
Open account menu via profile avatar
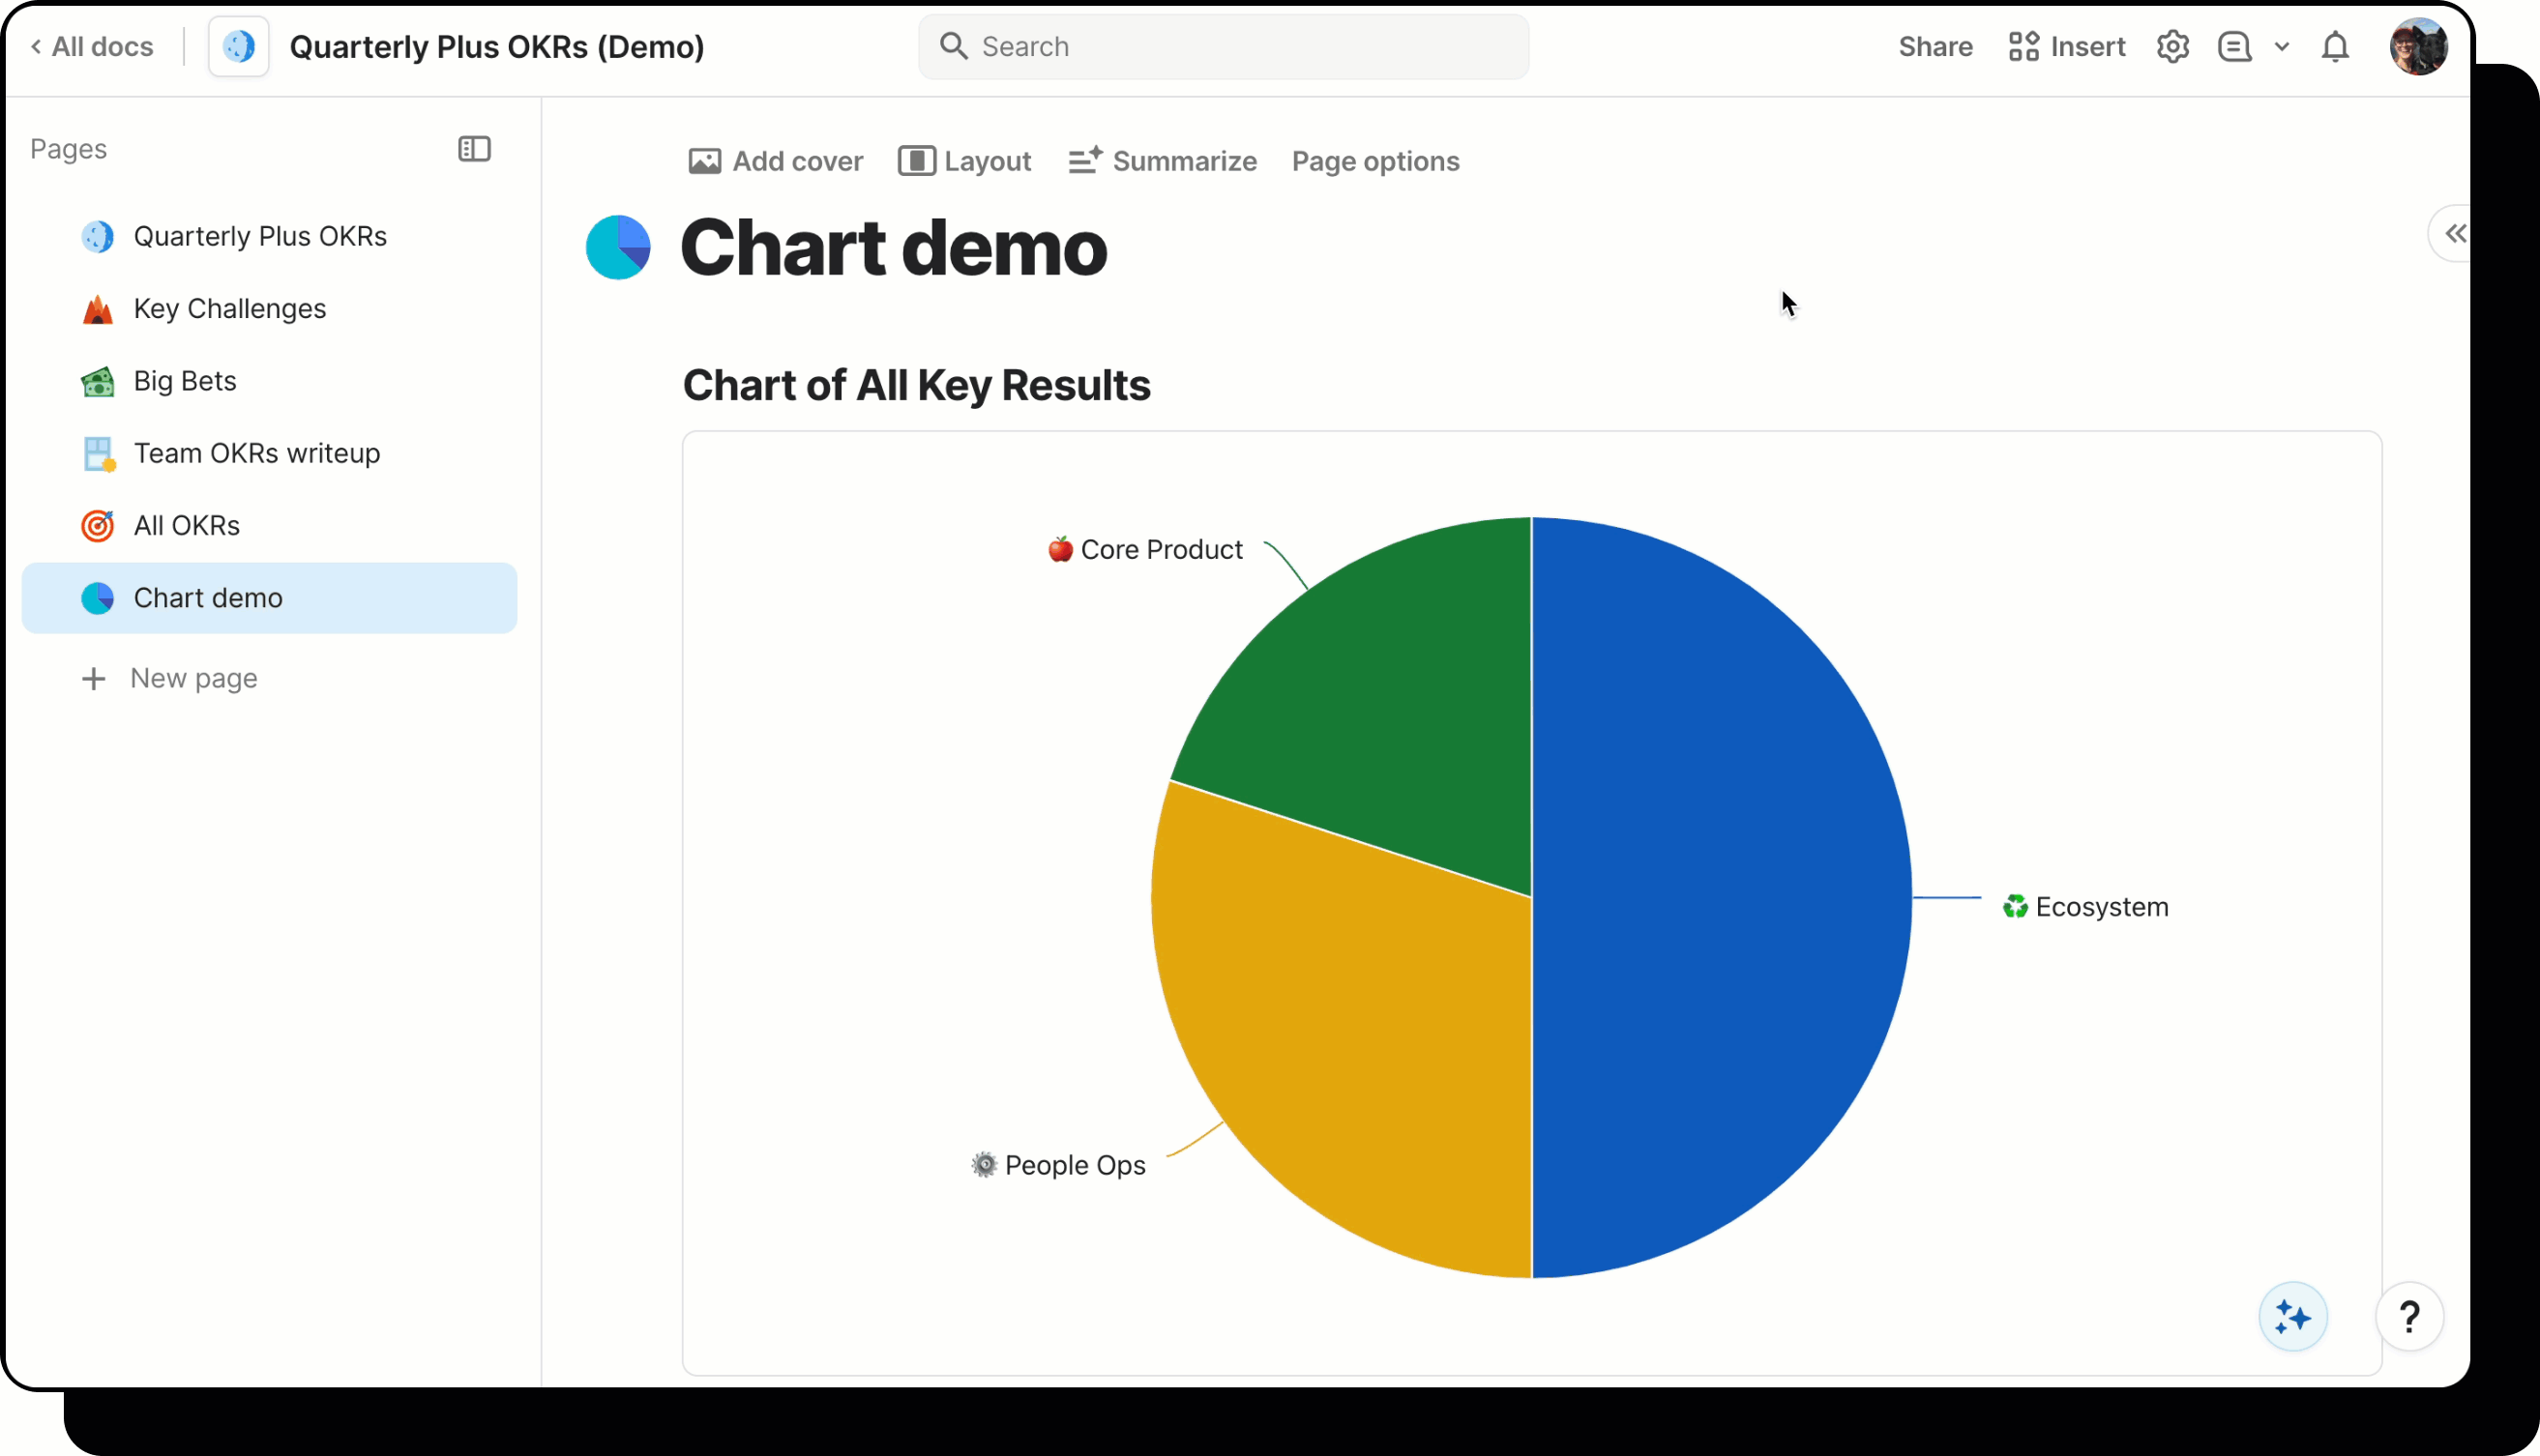tap(2419, 46)
